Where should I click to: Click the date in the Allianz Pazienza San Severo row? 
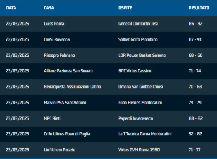tap(17, 71)
